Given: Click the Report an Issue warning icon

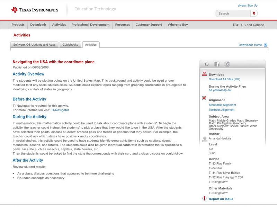Looking at the screenshot, I should (x=204, y=199).
